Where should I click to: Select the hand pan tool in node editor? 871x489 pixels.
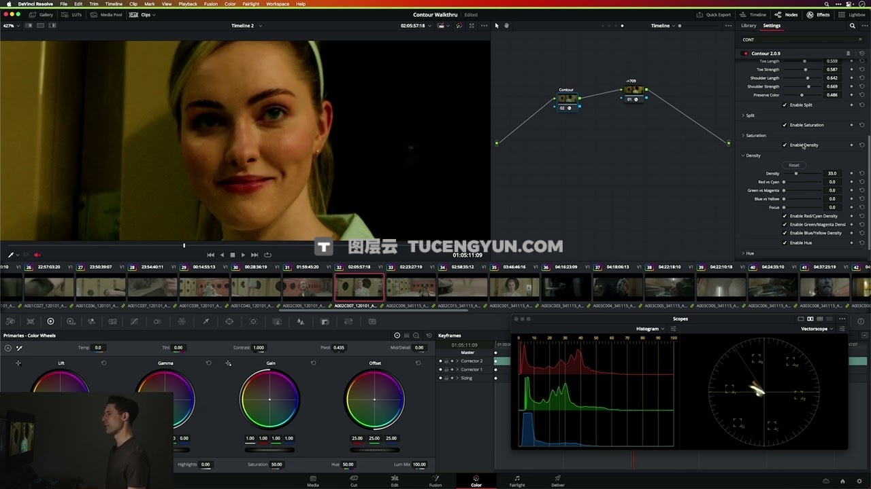point(506,26)
